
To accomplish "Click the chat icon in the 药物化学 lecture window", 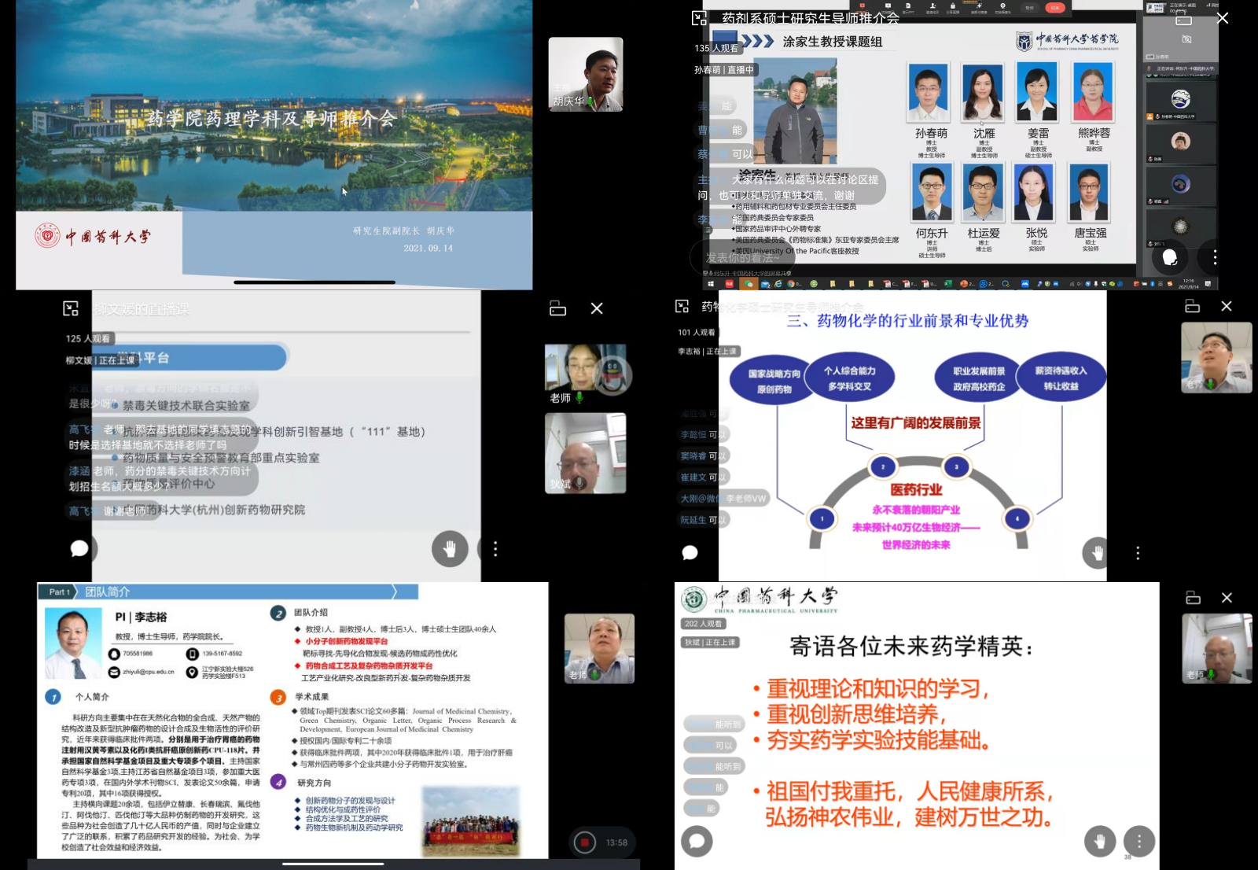I will coord(692,554).
